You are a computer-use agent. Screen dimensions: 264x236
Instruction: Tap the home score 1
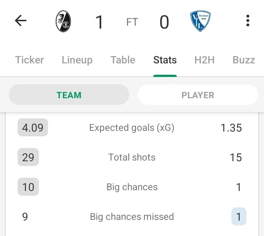pyautogui.click(x=99, y=22)
